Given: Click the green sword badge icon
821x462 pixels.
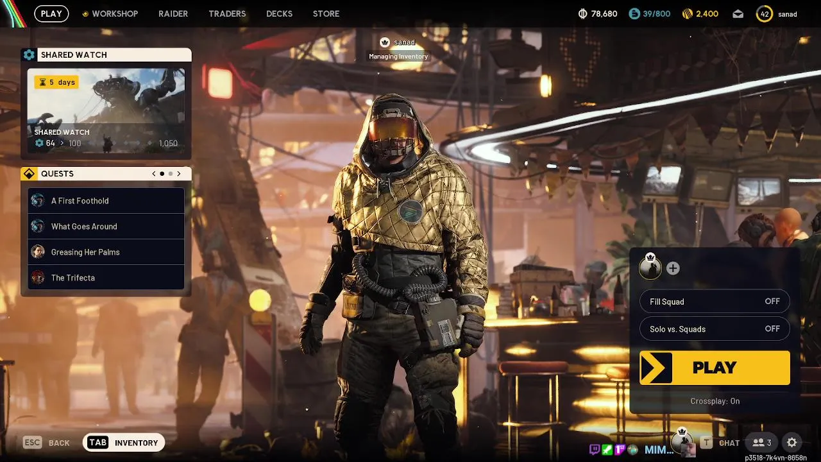Looking at the screenshot, I should coord(607,449).
